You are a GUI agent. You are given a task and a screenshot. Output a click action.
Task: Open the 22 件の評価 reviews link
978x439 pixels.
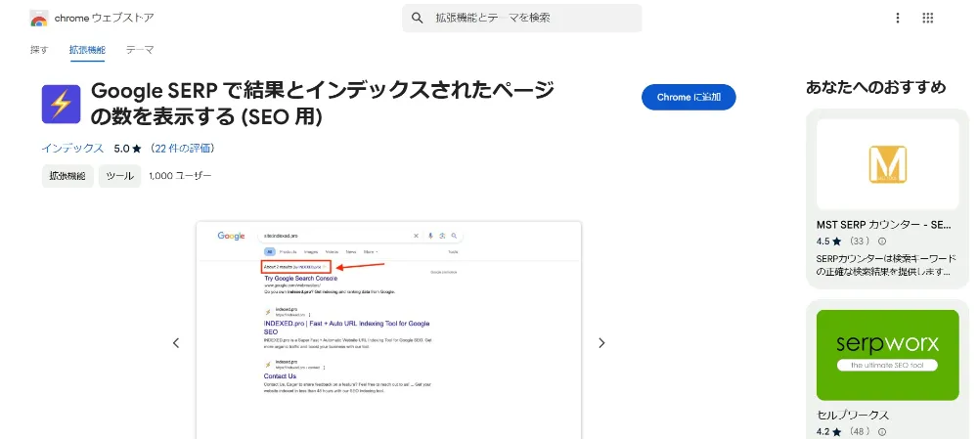[183, 149]
